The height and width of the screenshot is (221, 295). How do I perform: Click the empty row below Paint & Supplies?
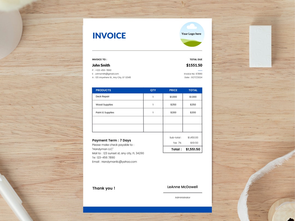click(117, 120)
